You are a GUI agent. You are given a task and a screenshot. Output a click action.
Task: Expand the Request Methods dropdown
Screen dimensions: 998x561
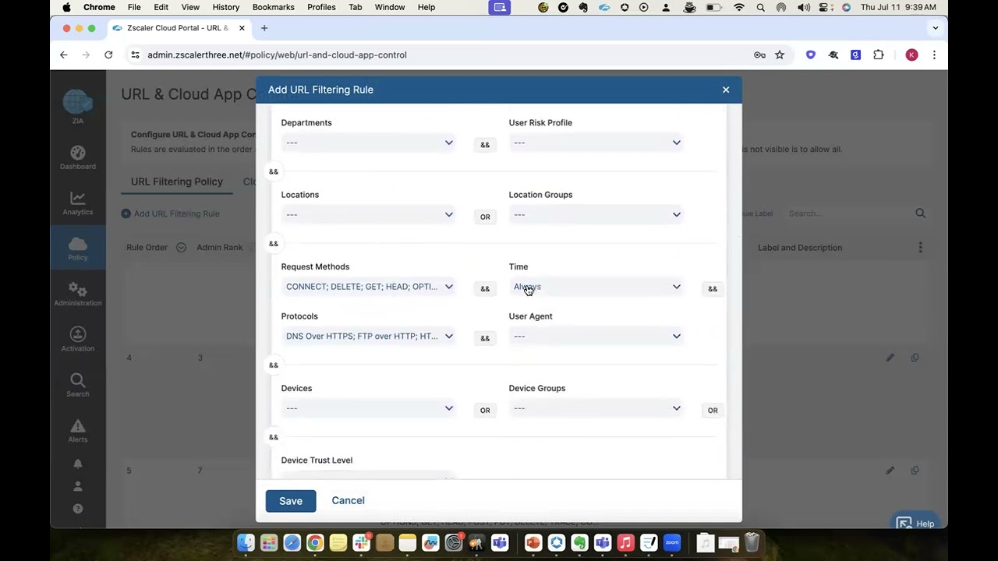coord(369,287)
